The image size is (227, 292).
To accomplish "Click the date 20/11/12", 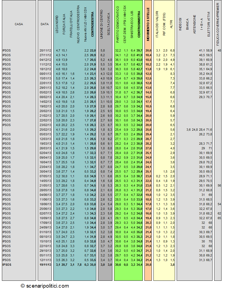I will click(45, 50).
